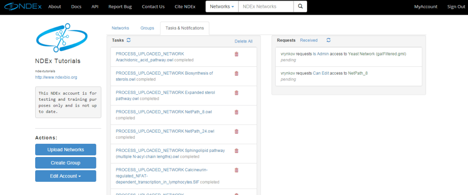The height and width of the screenshot is (195, 468).
Task: Delete the Arachidonic_acid_pathway.owl task
Action: (236, 54)
